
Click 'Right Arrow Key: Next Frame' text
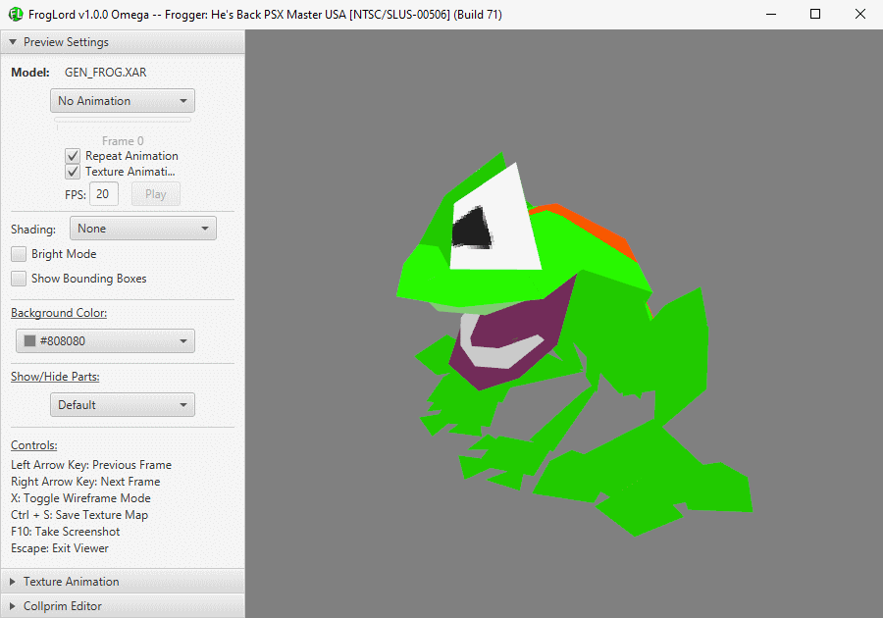click(85, 482)
